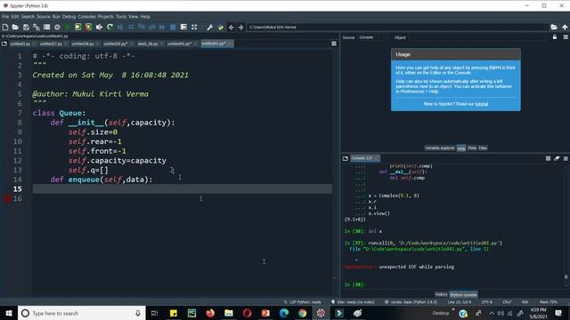
Task: Save the current file
Action: coord(26,27)
